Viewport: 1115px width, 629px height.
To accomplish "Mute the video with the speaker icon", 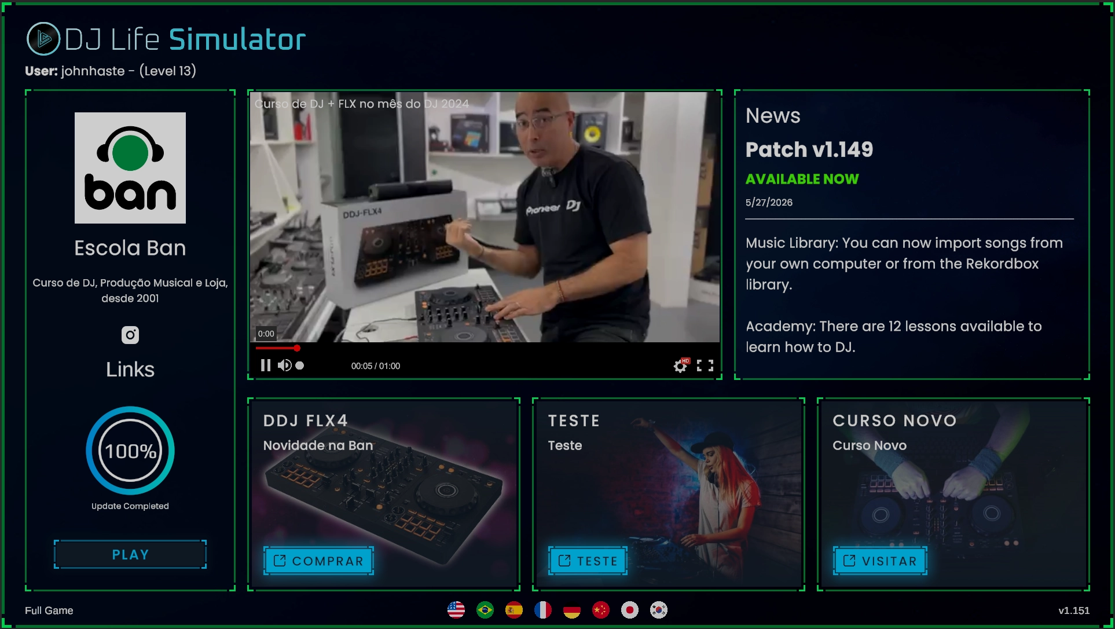I will pyautogui.click(x=284, y=365).
